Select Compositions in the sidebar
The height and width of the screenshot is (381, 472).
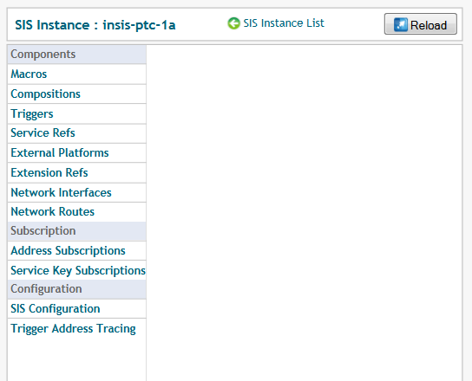tap(45, 94)
